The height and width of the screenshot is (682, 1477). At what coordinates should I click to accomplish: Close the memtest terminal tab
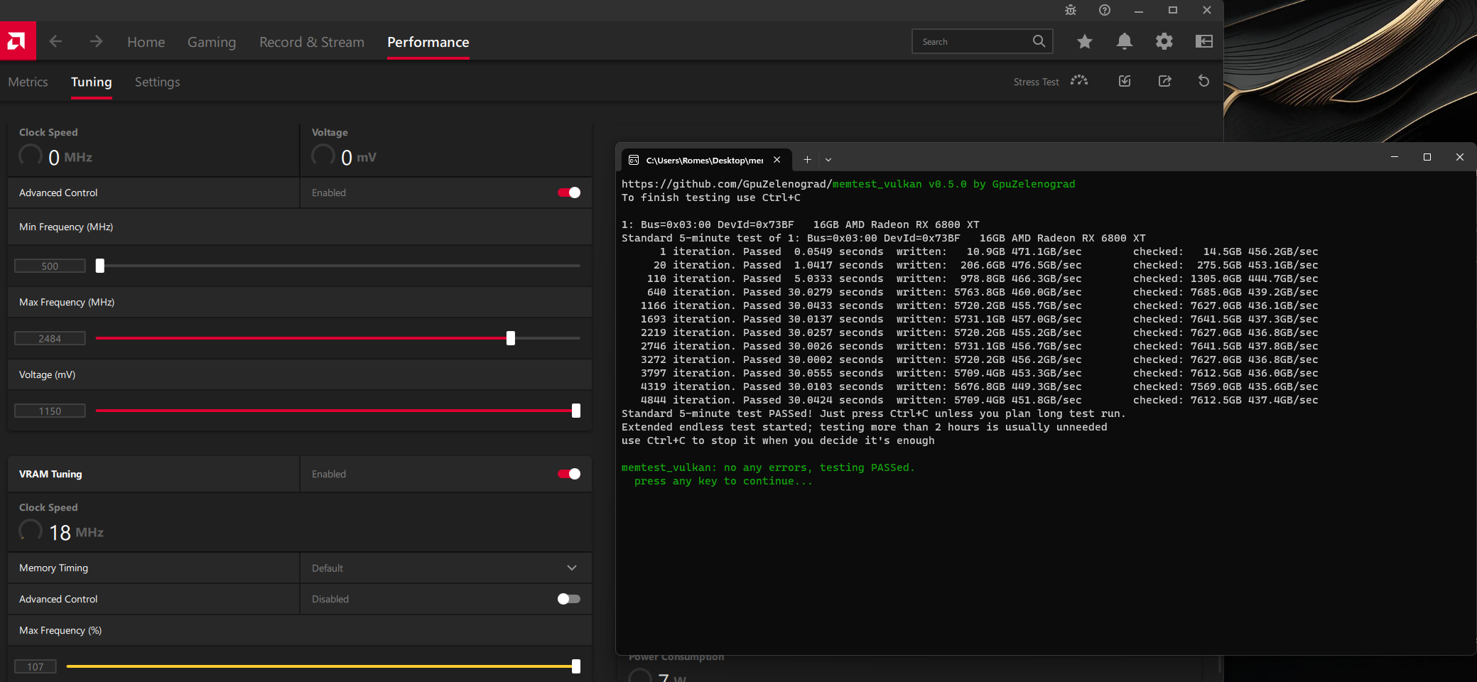coord(777,160)
